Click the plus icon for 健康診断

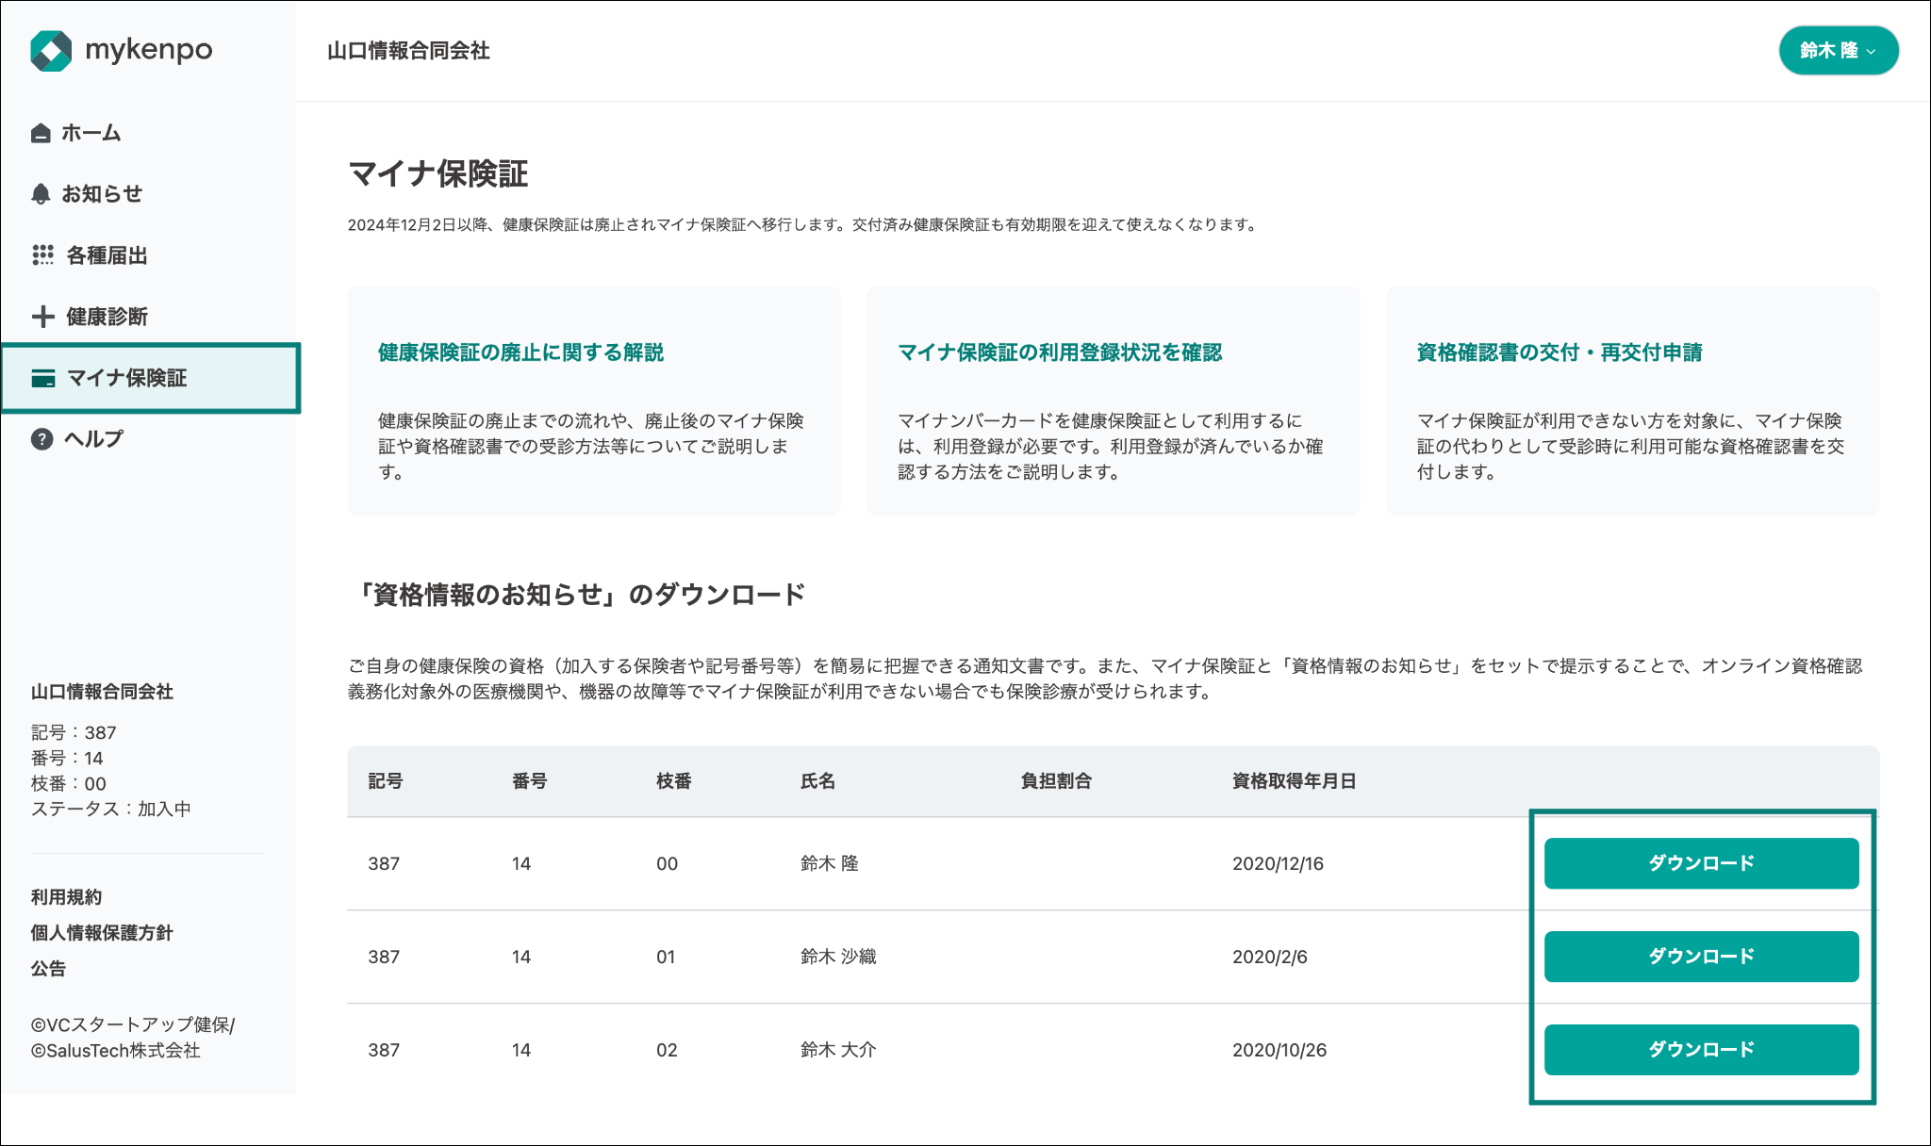coord(42,317)
